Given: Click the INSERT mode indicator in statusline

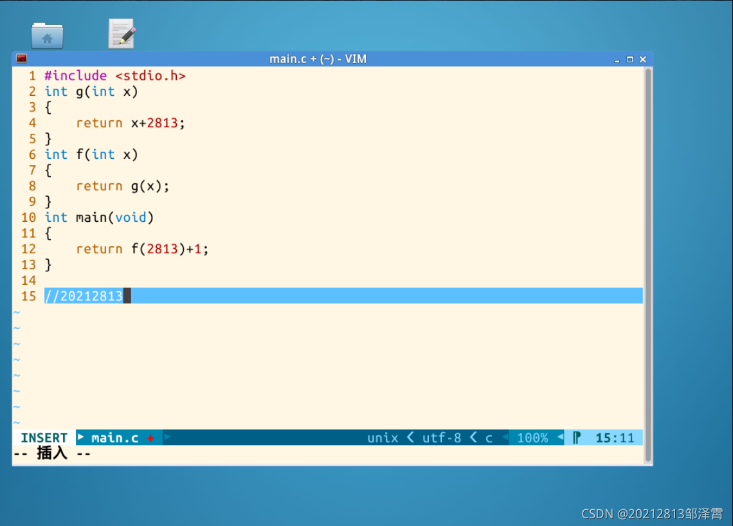Looking at the screenshot, I should pyautogui.click(x=44, y=438).
